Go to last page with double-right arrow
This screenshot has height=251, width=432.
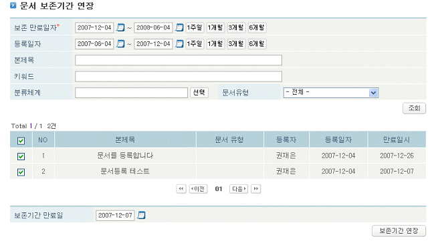pyautogui.click(x=255, y=189)
